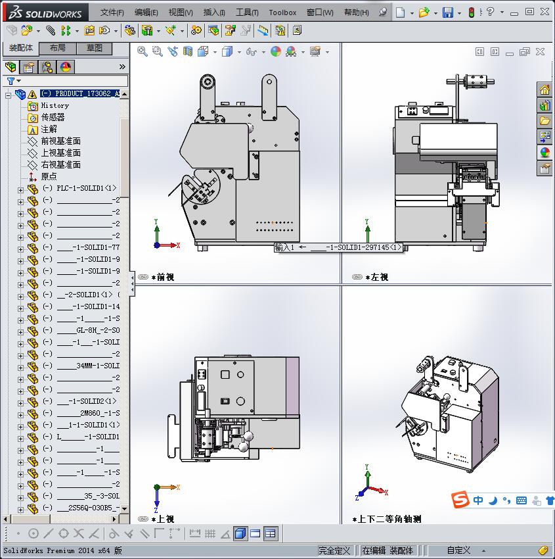
Task: Click the New document icon
Action: (x=401, y=12)
